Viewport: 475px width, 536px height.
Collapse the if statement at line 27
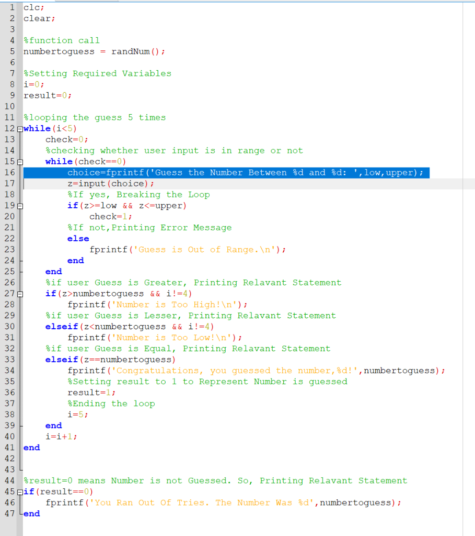pyautogui.click(x=19, y=293)
